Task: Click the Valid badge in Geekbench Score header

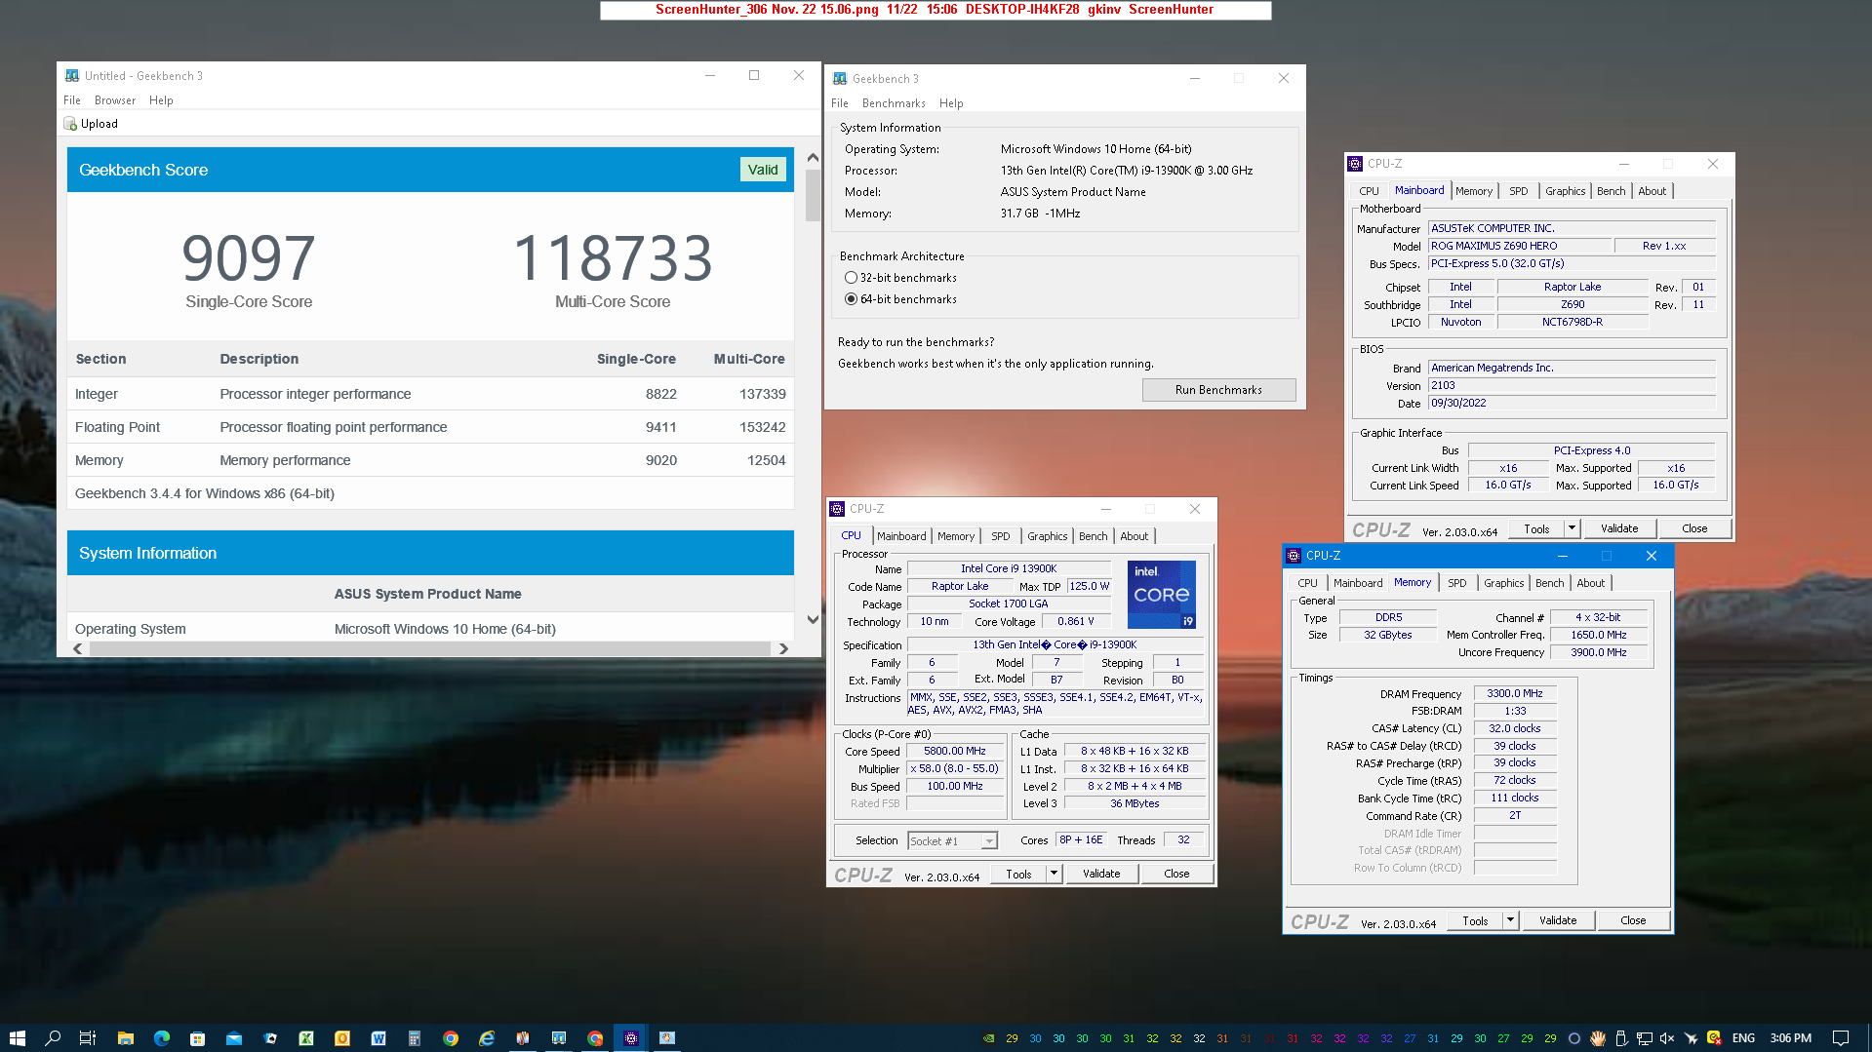Action: [763, 170]
